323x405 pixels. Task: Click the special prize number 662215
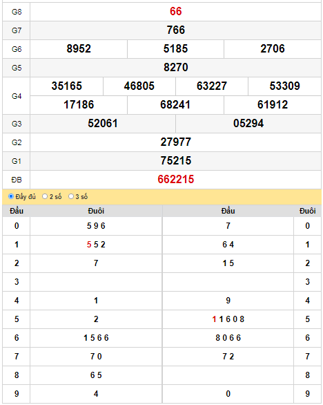176,180
